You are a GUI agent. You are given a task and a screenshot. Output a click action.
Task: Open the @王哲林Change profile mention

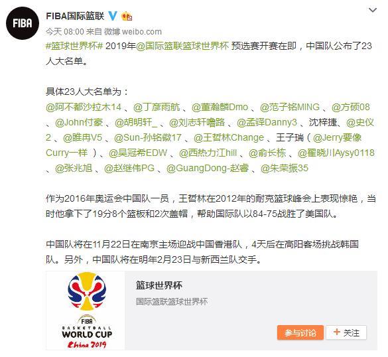(x=229, y=137)
